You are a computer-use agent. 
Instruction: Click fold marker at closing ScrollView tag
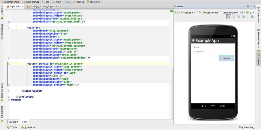[9, 97]
